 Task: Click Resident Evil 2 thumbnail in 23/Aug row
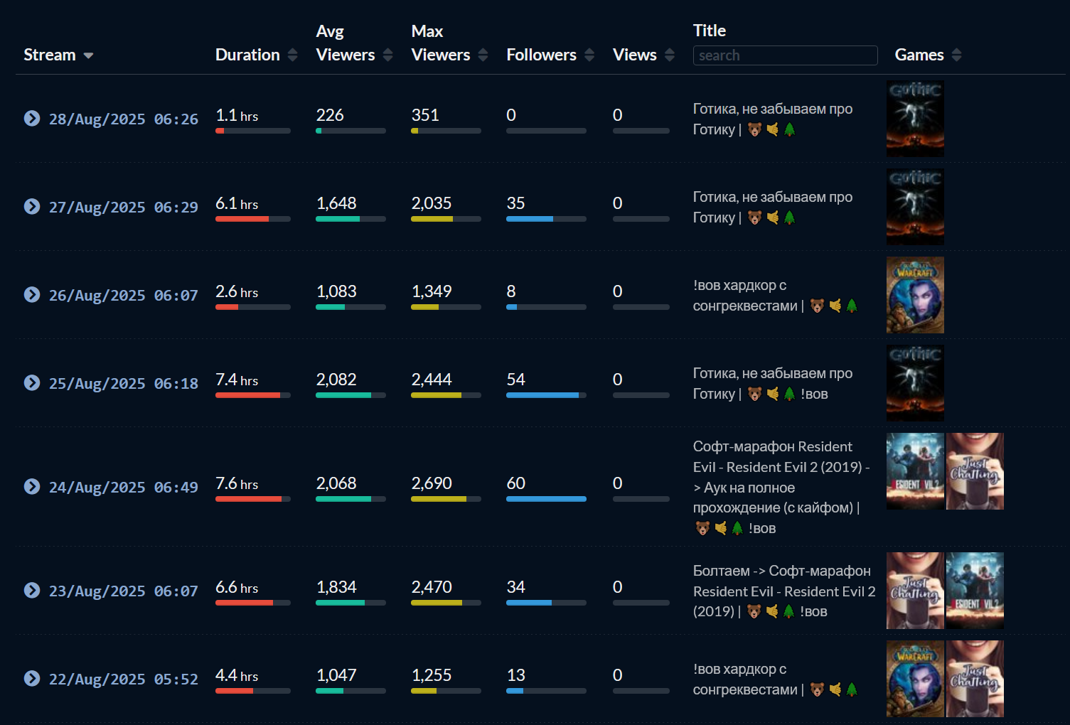click(x=975, y=591)
